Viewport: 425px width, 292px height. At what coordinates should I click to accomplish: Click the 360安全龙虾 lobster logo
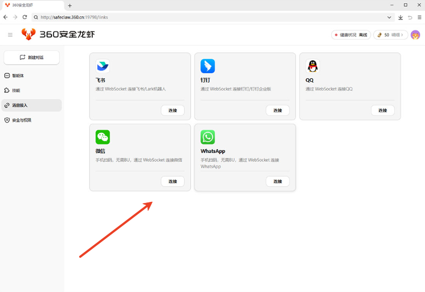point(28,34)
